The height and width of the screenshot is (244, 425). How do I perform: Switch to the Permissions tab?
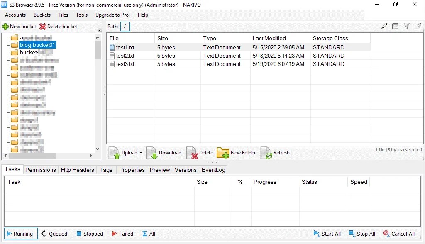coord(40,170)
